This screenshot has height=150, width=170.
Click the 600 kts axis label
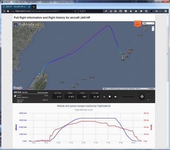point(146,120)
